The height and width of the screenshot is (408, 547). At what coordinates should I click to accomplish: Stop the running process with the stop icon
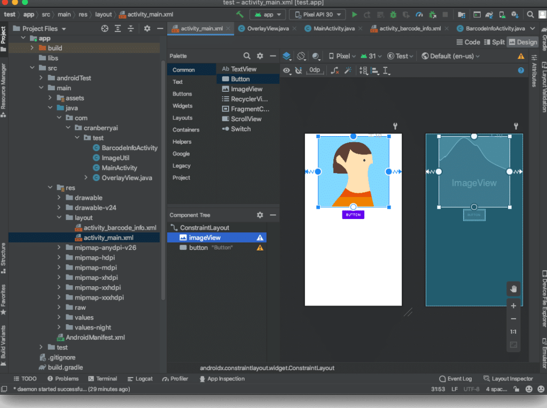pos(445,14)
